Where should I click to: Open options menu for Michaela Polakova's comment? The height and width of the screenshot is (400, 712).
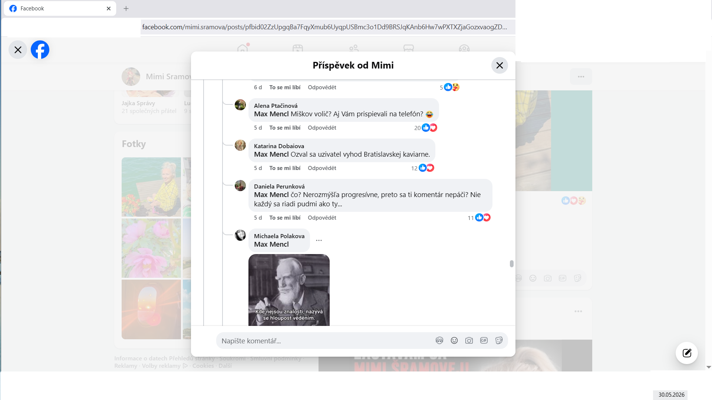[x=319, y=240]
